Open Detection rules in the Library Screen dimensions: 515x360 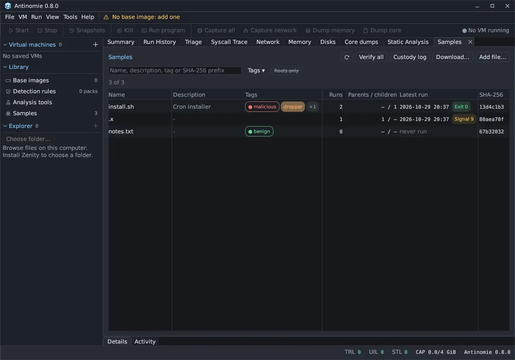(51, 91)
